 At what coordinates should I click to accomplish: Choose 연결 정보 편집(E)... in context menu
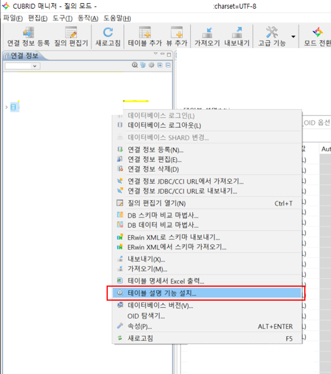pos(206,159)
